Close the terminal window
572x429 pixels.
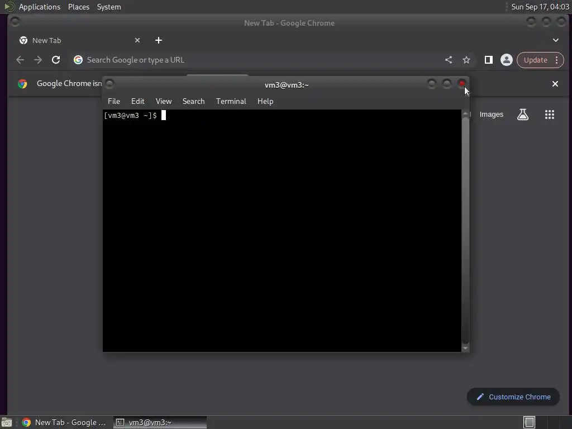[462, 84]
